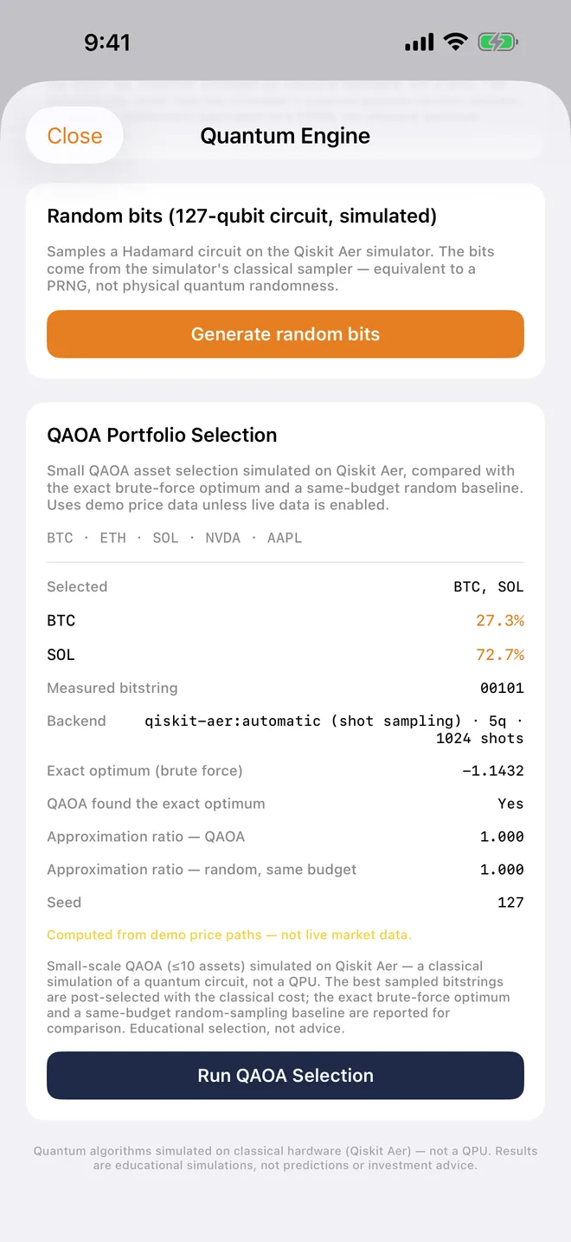The image size is (571, 1242).
Task: Tap the SOL 72.7% allocation value
Action: (500, 655)
